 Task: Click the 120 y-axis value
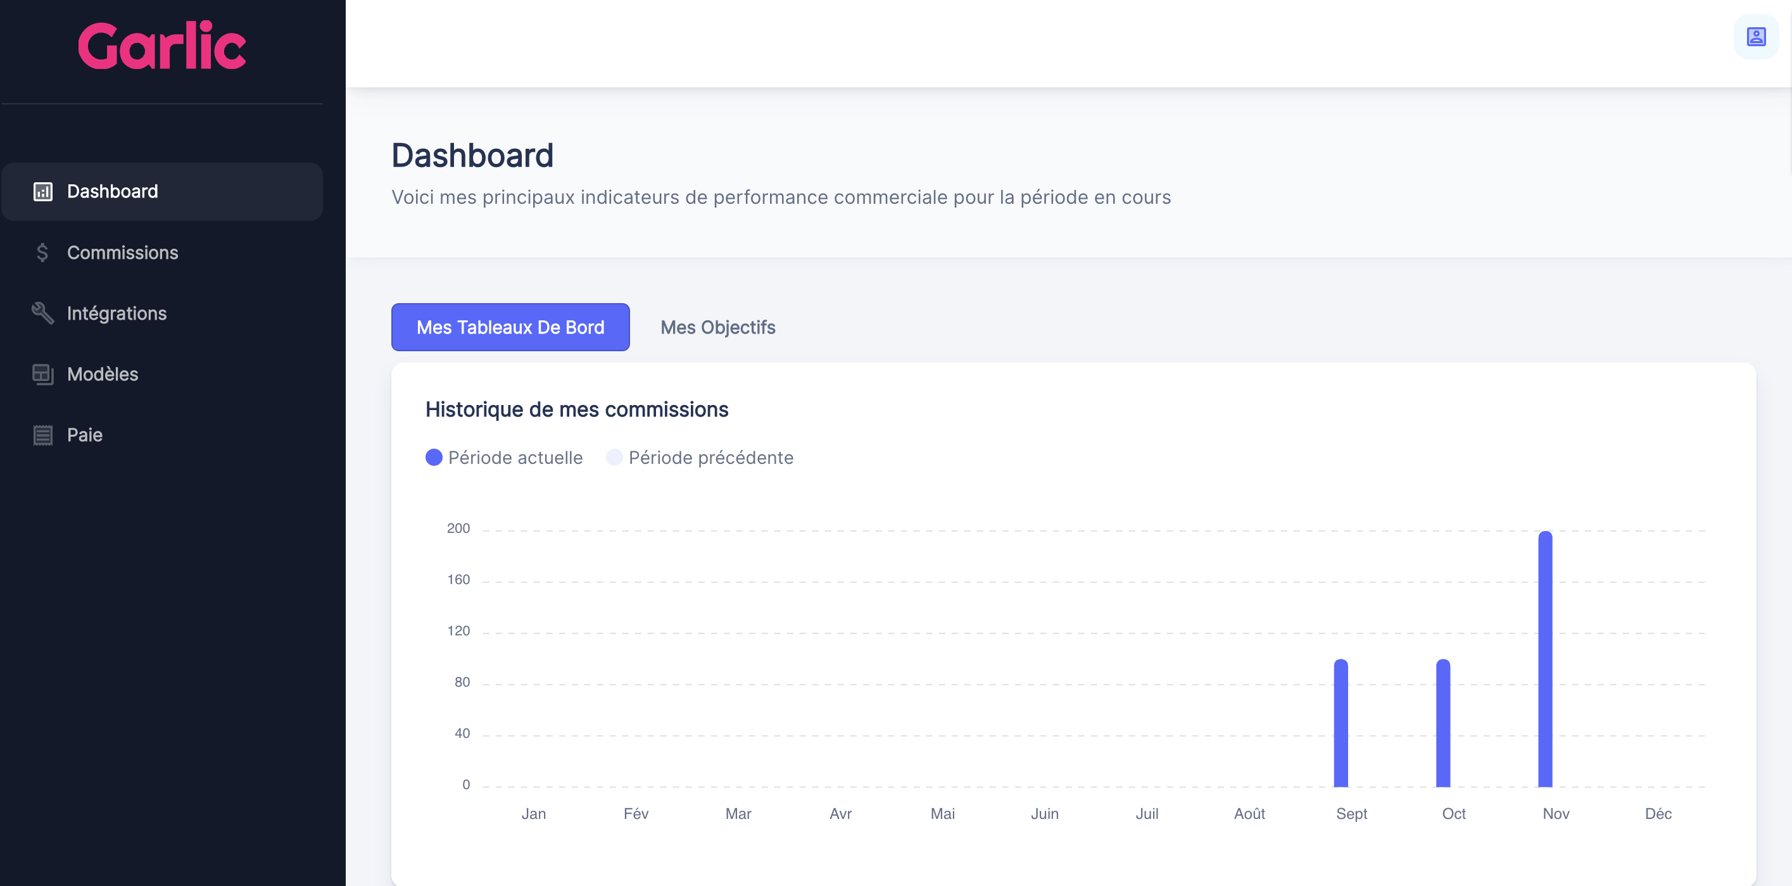tap(458, 630)
